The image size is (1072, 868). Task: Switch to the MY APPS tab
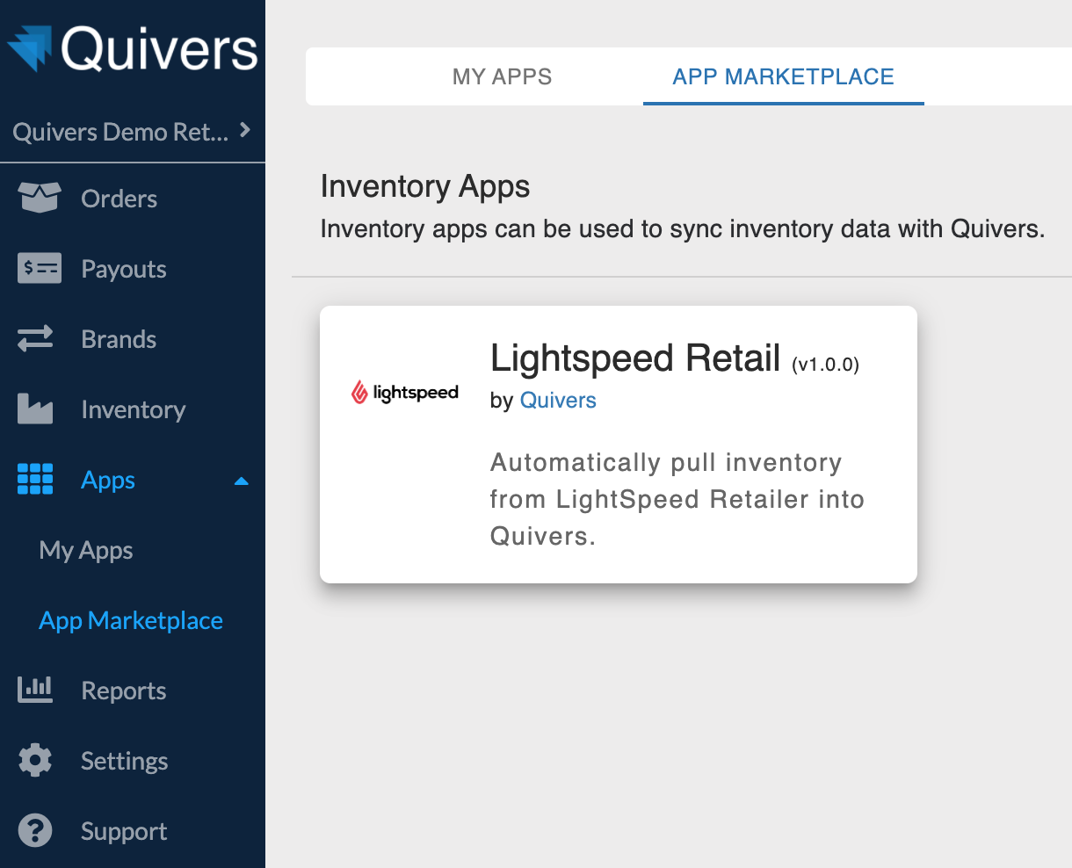tap(503, 76)
